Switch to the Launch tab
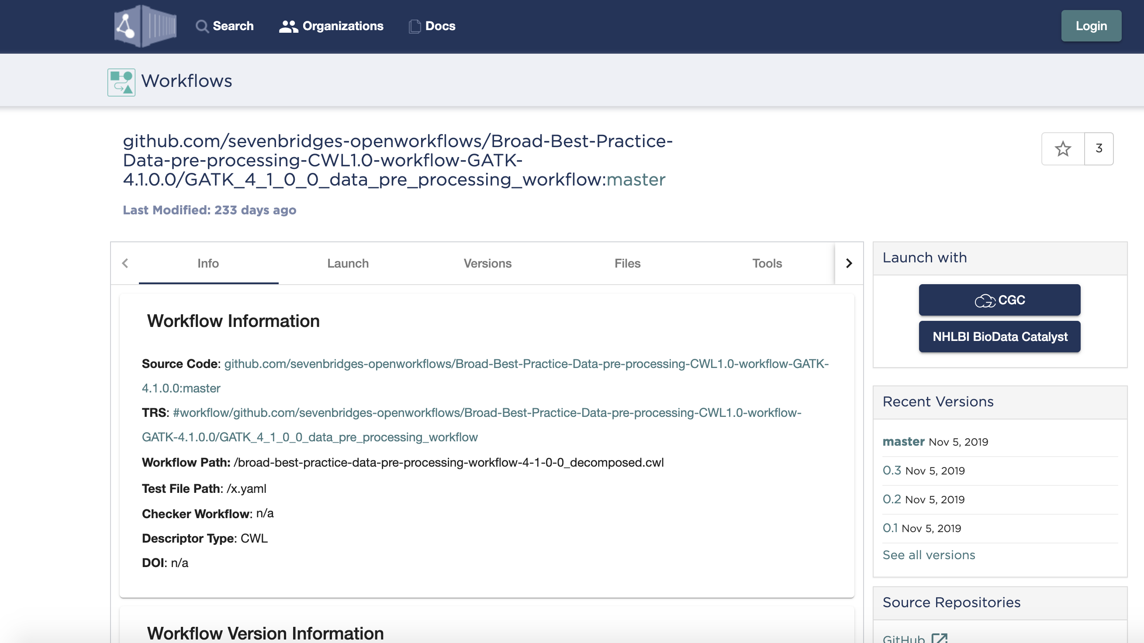This screenshot has height=643, width=1144. [x=348, y=263]
